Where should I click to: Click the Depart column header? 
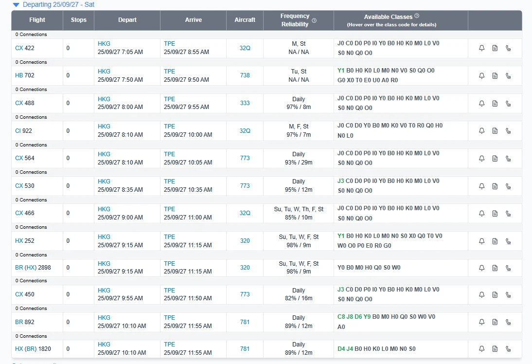click(x=127, y=20)
